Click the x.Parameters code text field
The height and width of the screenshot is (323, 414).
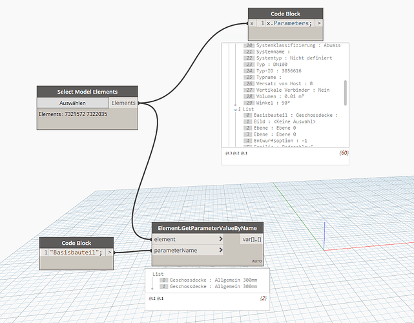[289, 23]
